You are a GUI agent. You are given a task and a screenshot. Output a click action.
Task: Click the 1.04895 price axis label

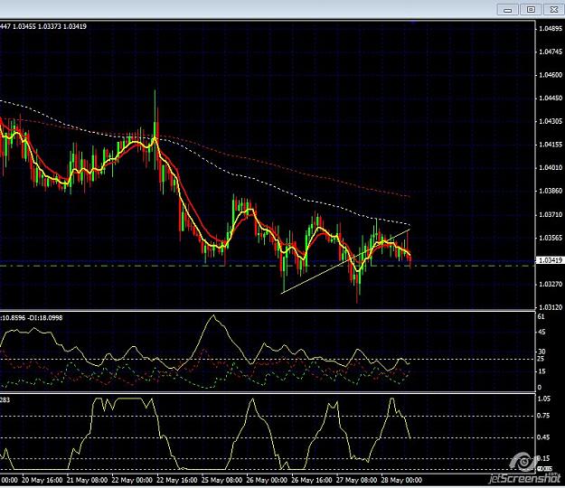click(x=551, y=28)
